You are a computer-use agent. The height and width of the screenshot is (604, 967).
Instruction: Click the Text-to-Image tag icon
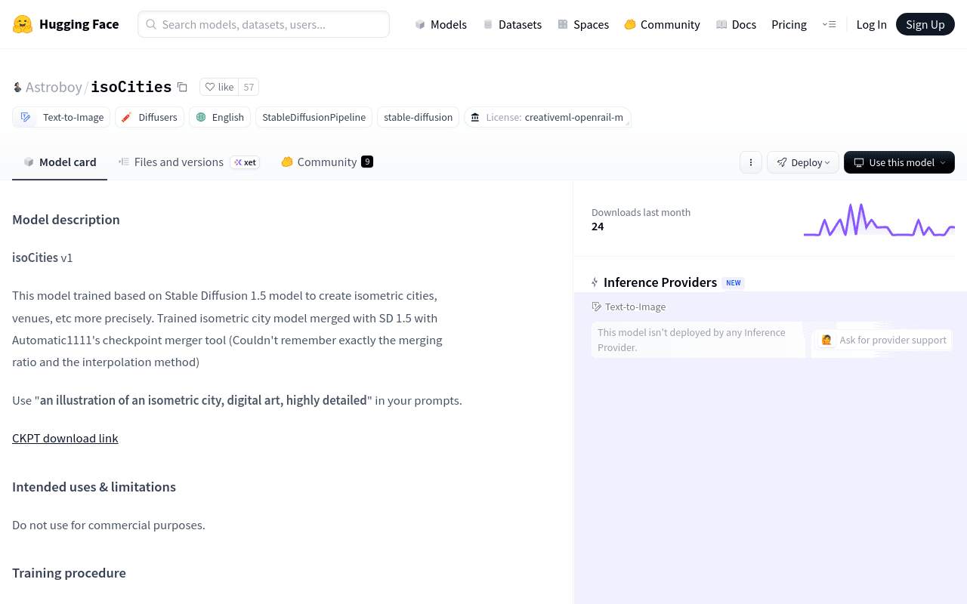26,117
